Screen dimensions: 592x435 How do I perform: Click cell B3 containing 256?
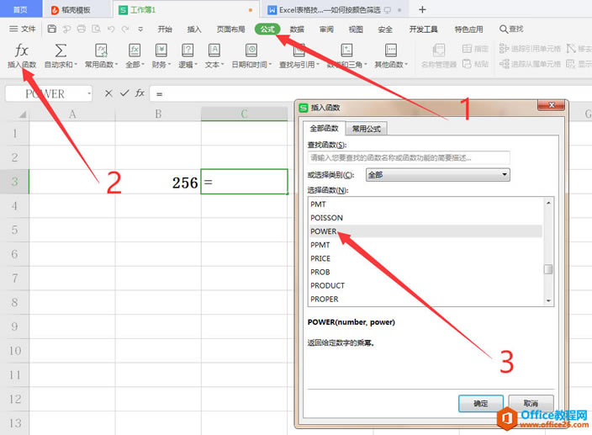click(158, 182)
